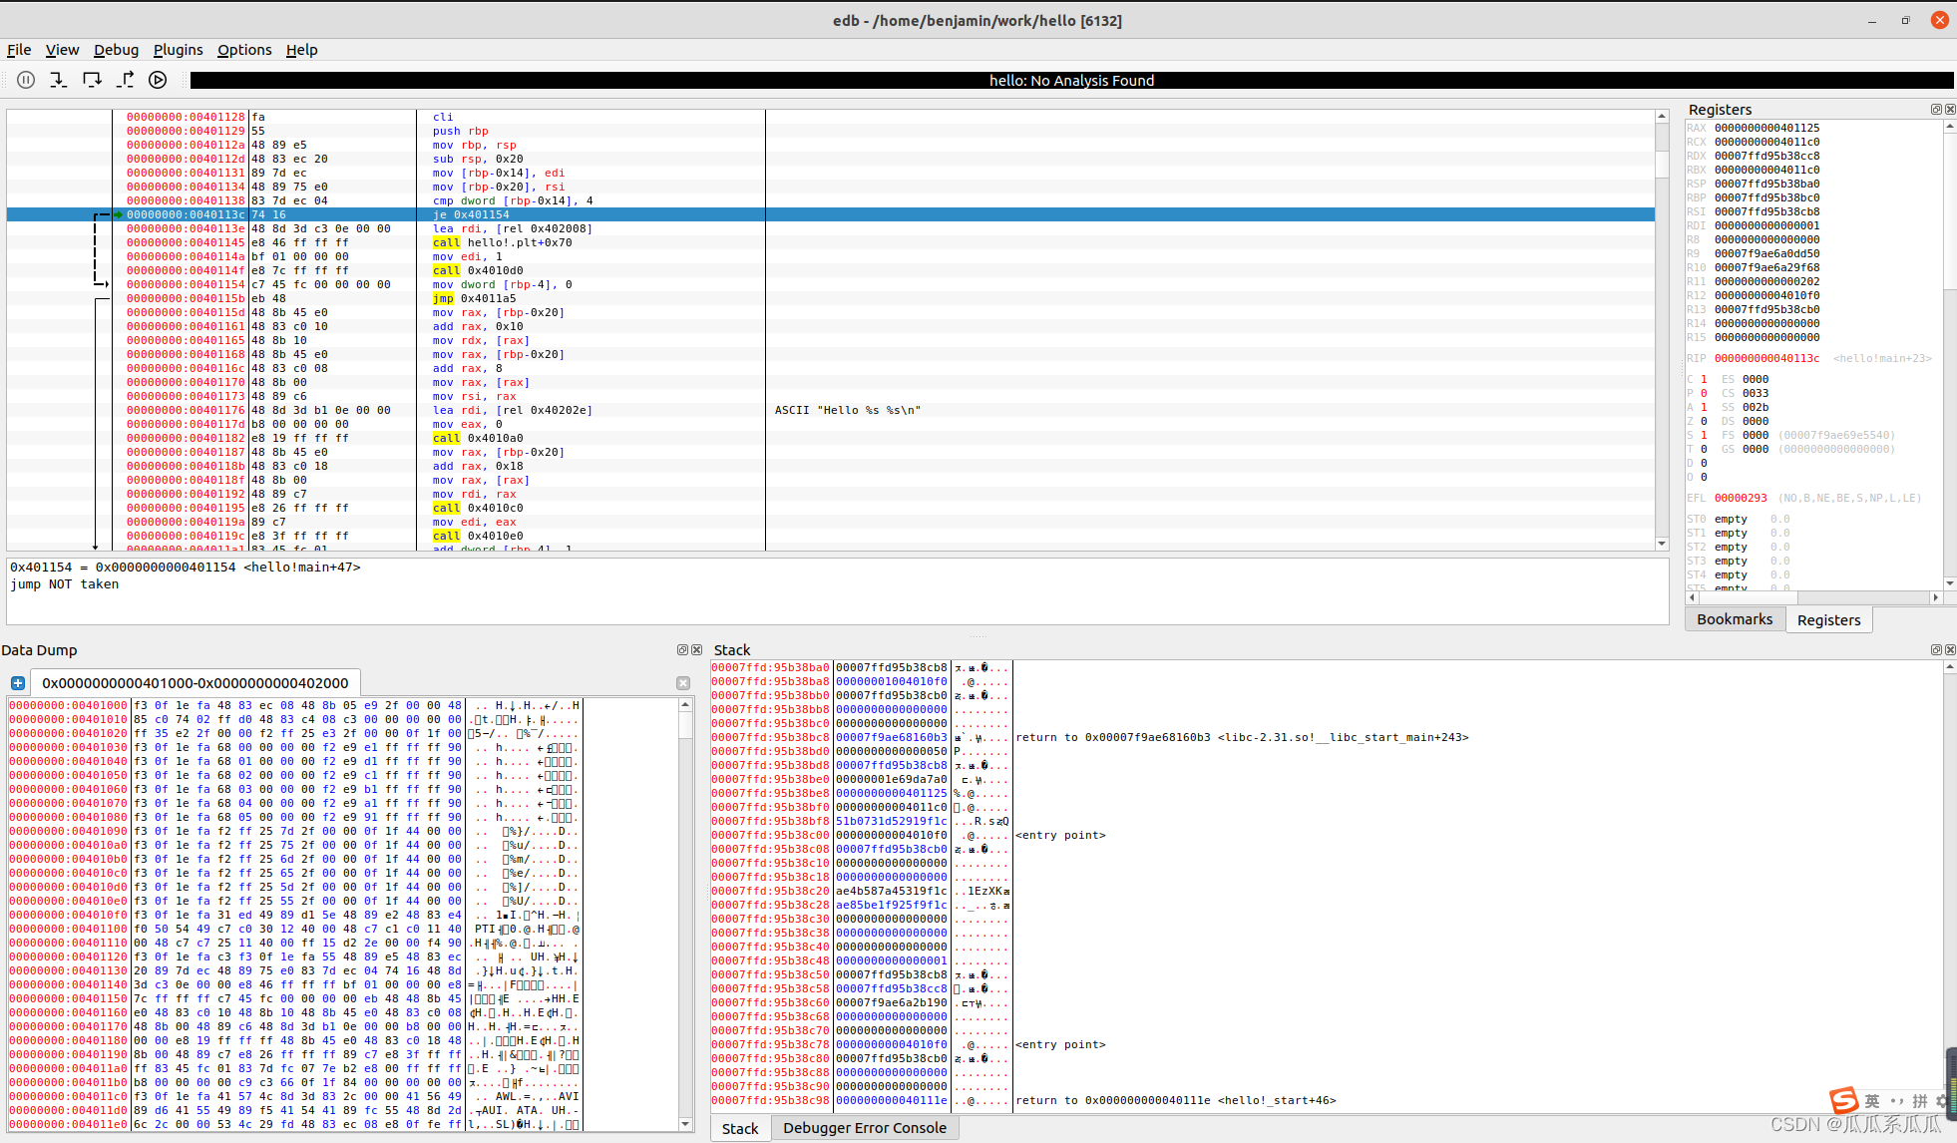Run the program with the play icon
1957x1143 pixels.
[x=158, y=80]
